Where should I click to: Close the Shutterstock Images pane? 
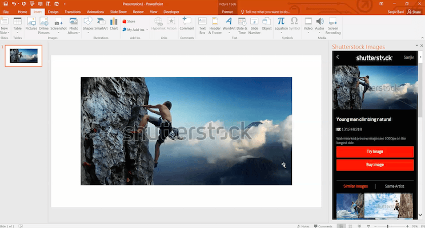(x=422, y=46)
